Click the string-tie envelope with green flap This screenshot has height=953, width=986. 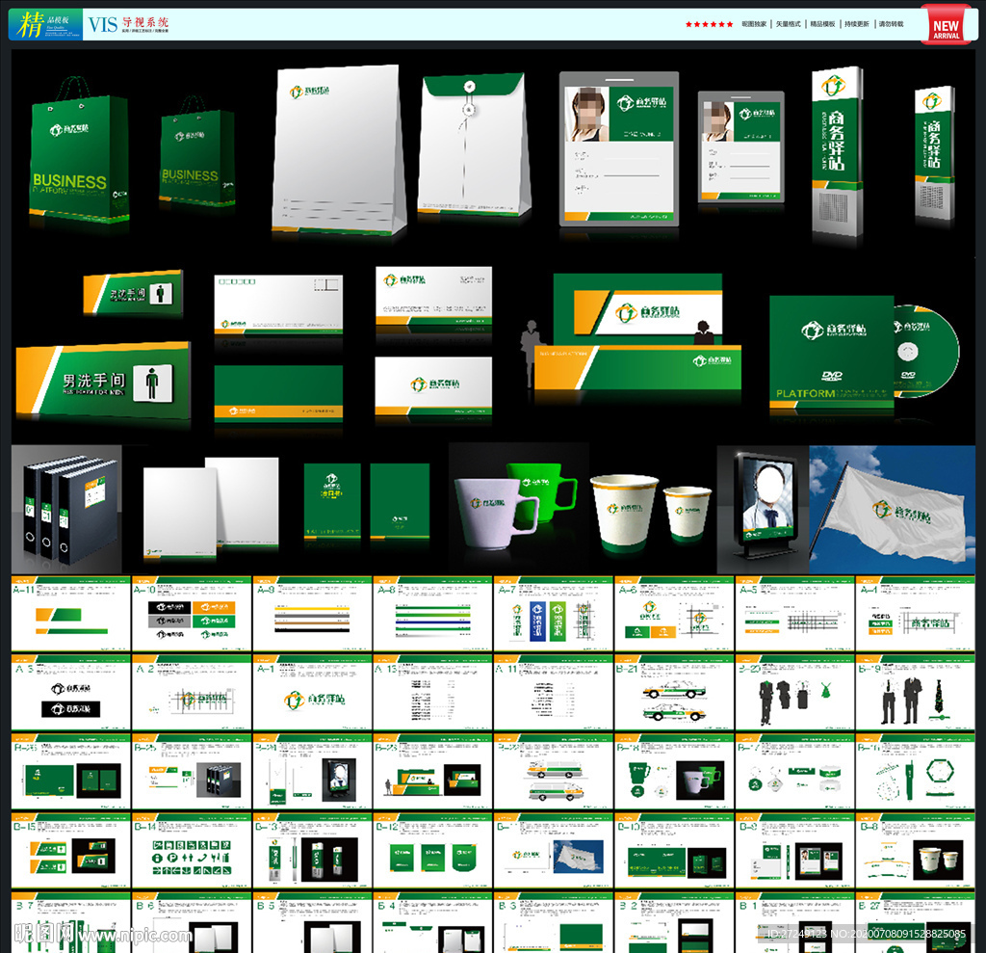point(473,146)
